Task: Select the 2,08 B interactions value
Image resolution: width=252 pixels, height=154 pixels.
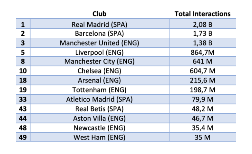Action: 202,24
